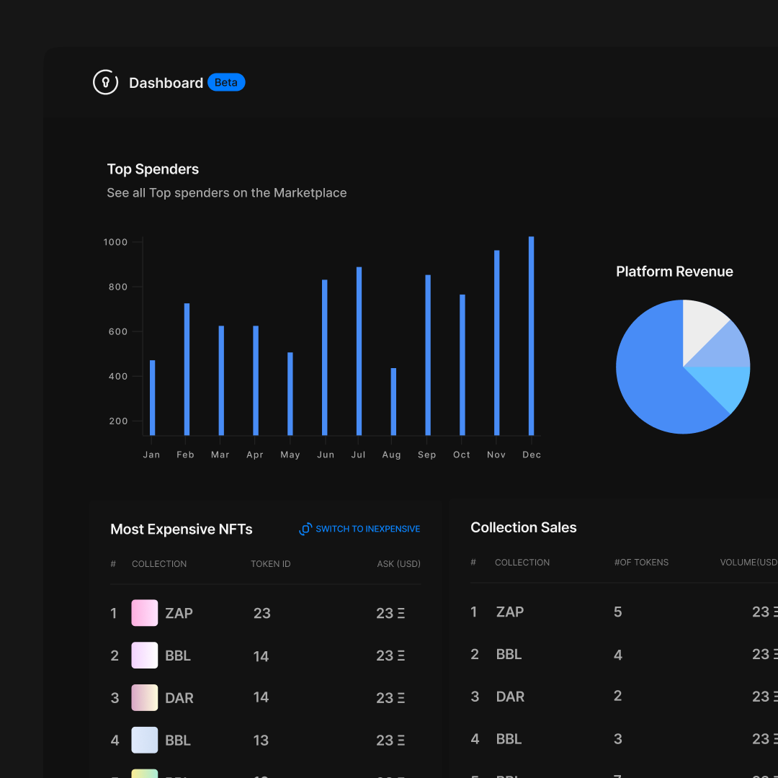This screenshot has height=778, width=778.
Task: Open ZAP row in Collection Sales table
Action: (x=510, y=612)
